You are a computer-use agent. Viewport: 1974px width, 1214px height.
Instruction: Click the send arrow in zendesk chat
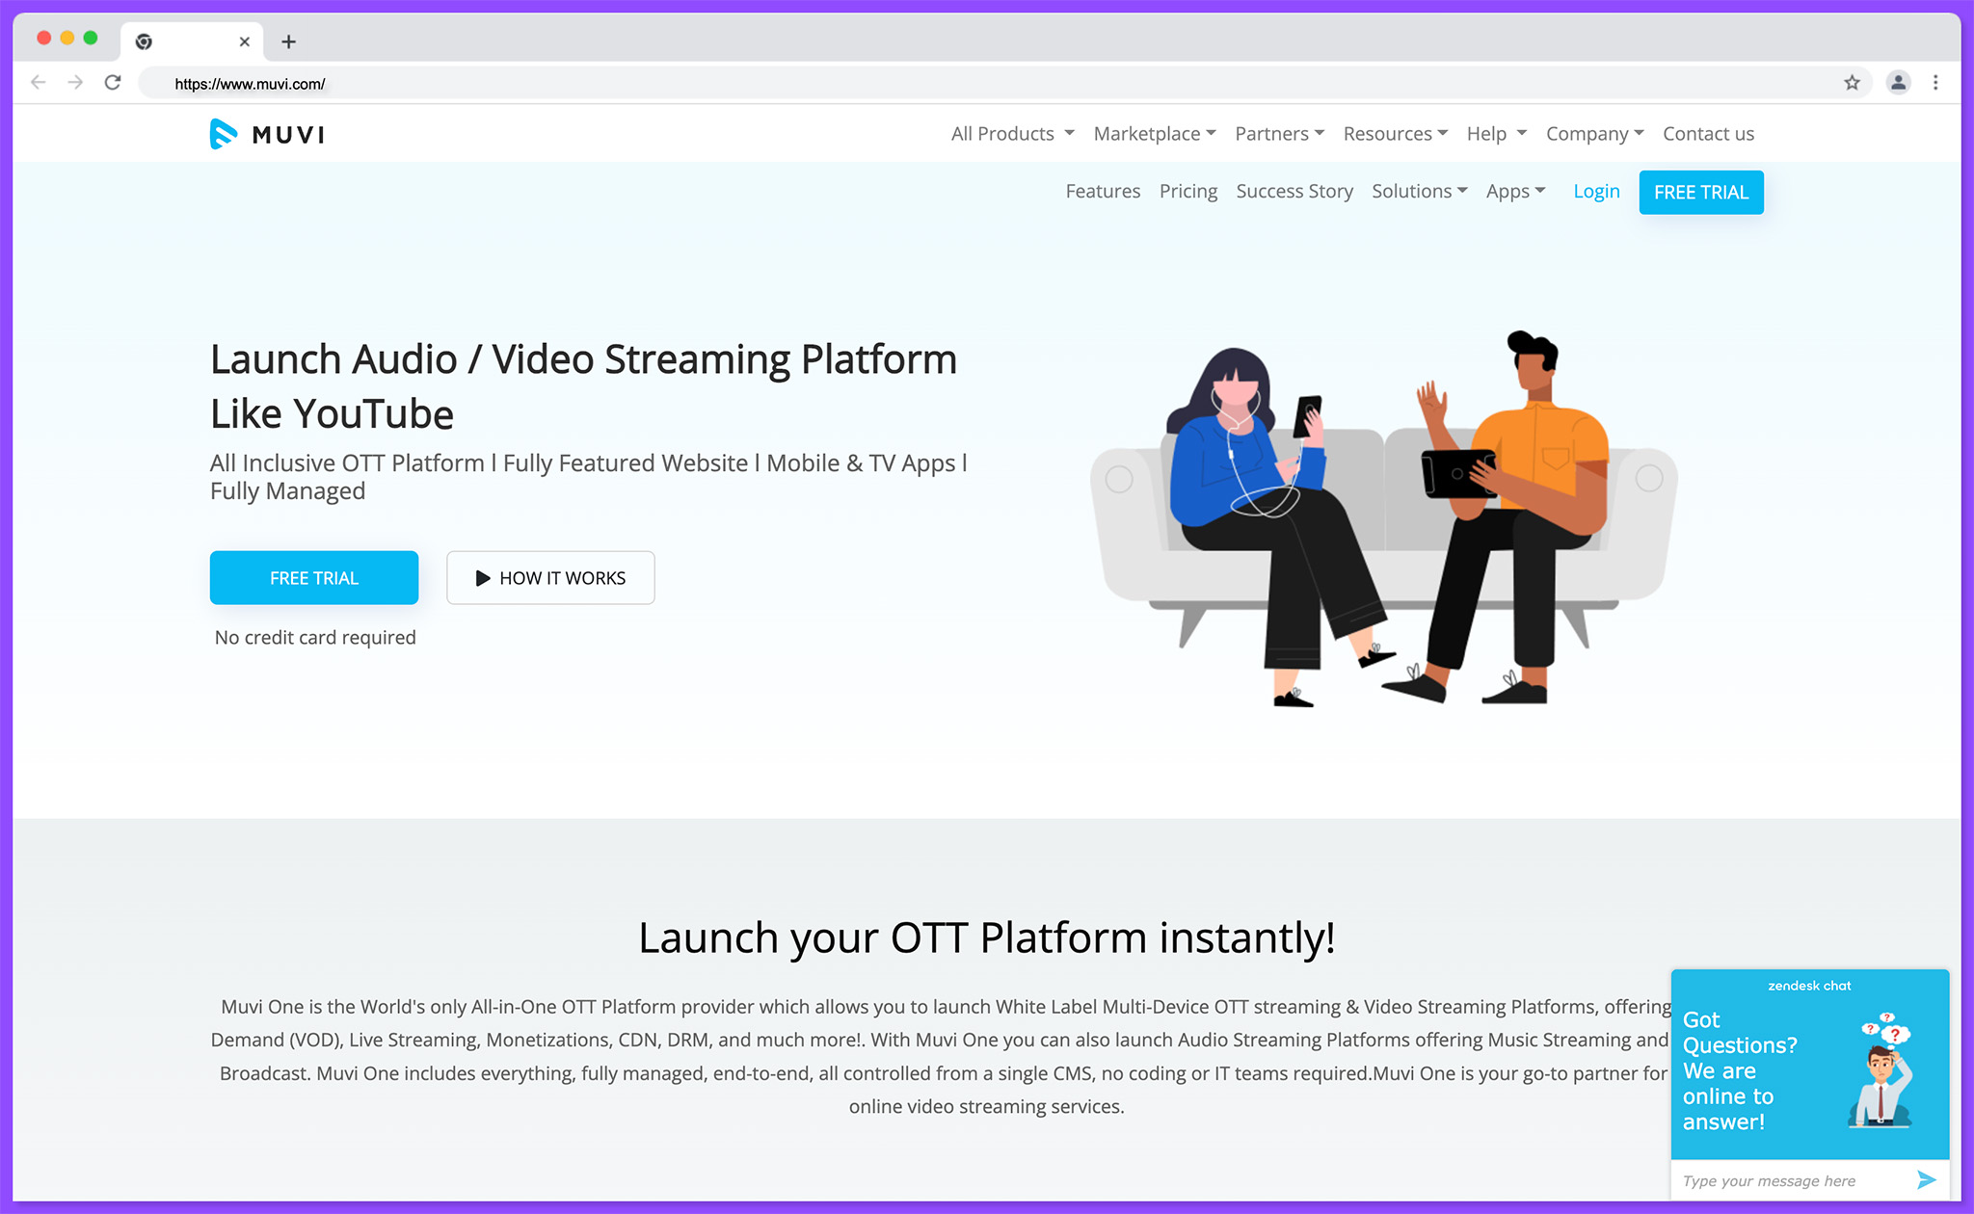pos(1927,1179)
